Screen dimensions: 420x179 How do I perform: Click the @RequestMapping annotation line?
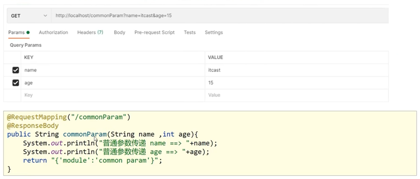68,117
